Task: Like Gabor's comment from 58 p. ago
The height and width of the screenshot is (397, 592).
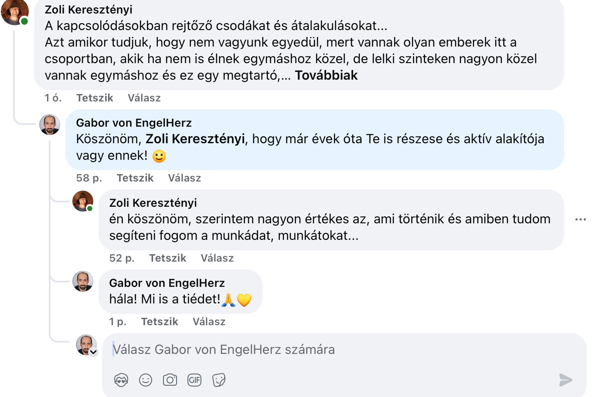Action: pyautogui.click(x=135, y=178)
